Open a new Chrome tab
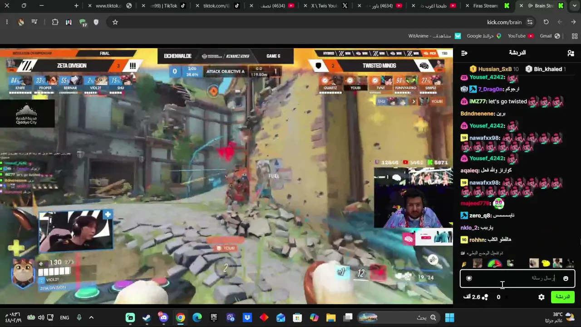581x327 pixels. 76,6
